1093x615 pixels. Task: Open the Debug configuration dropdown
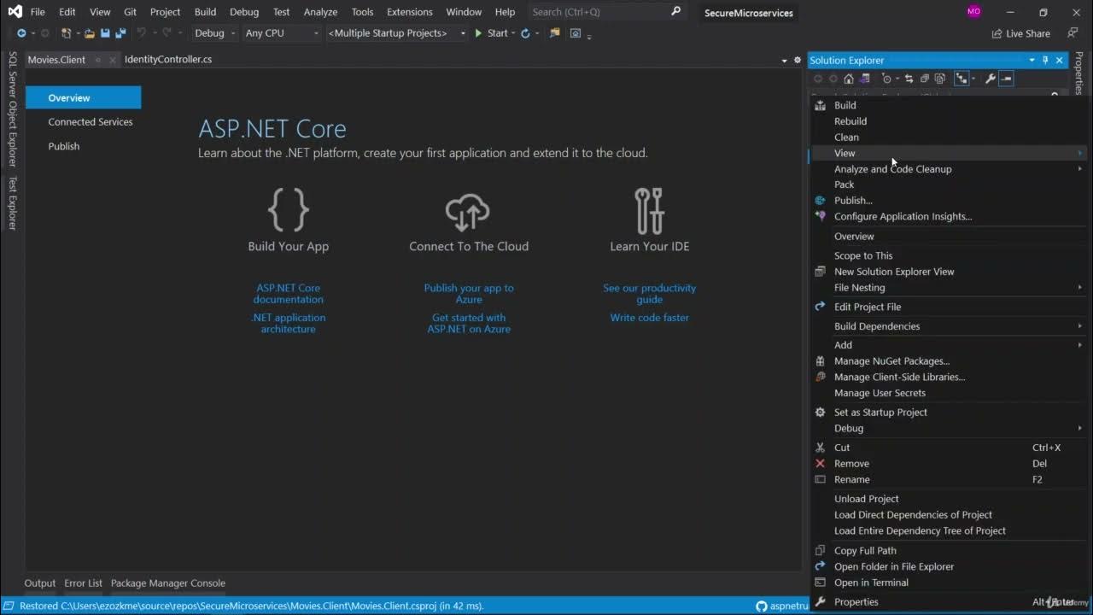[215, 33]
